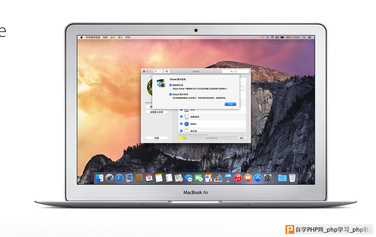Open Messages speech bubble in Dock
376x237 pixels.
coord(188,178)
